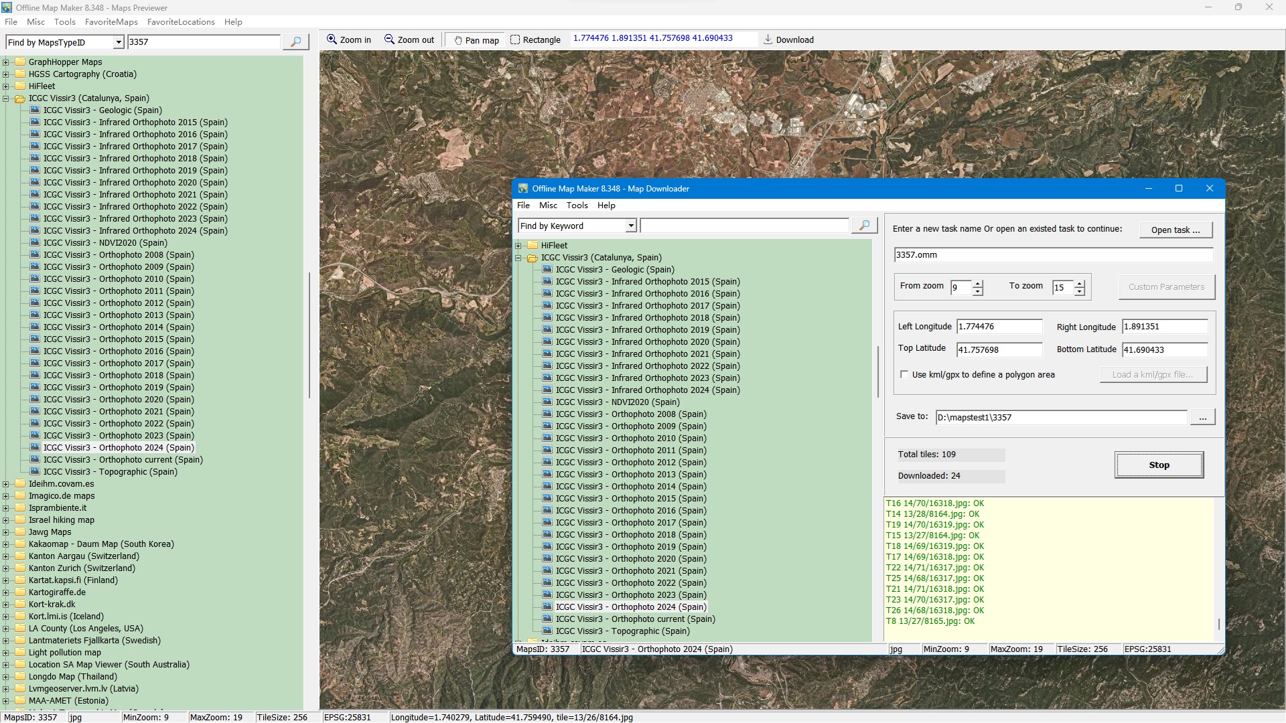
Task: Click the Zoom in magnifier icon
Action: click(x=332, y=39)
